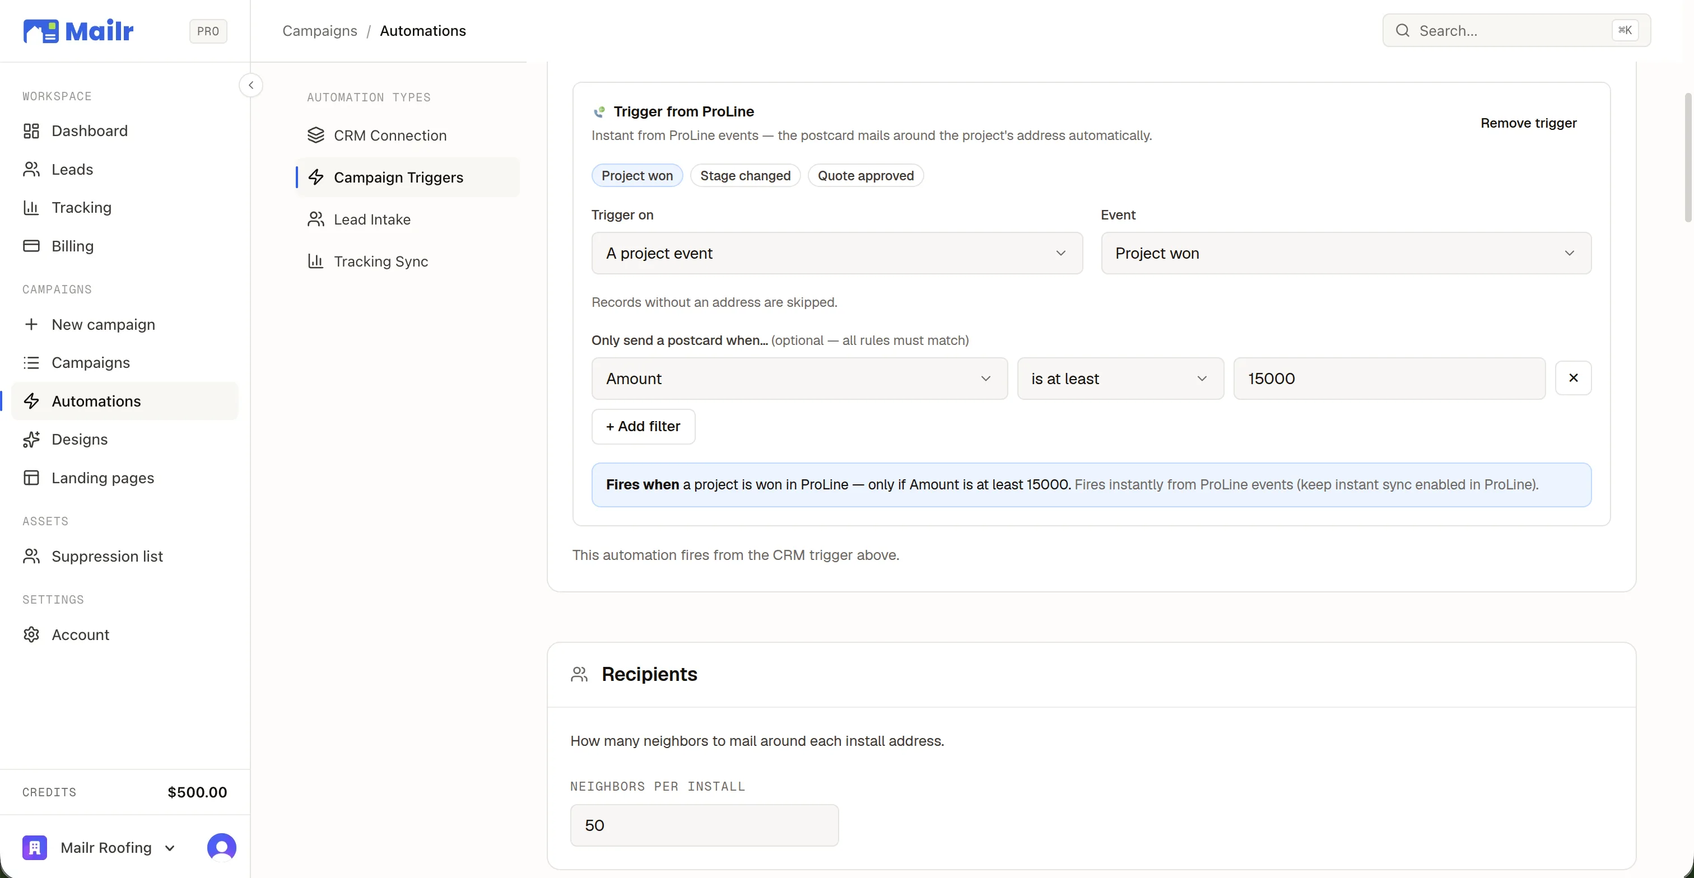Click the ProLine trigger logo icon
This screenshot has width=1694, height=878.
click(599, 112)
